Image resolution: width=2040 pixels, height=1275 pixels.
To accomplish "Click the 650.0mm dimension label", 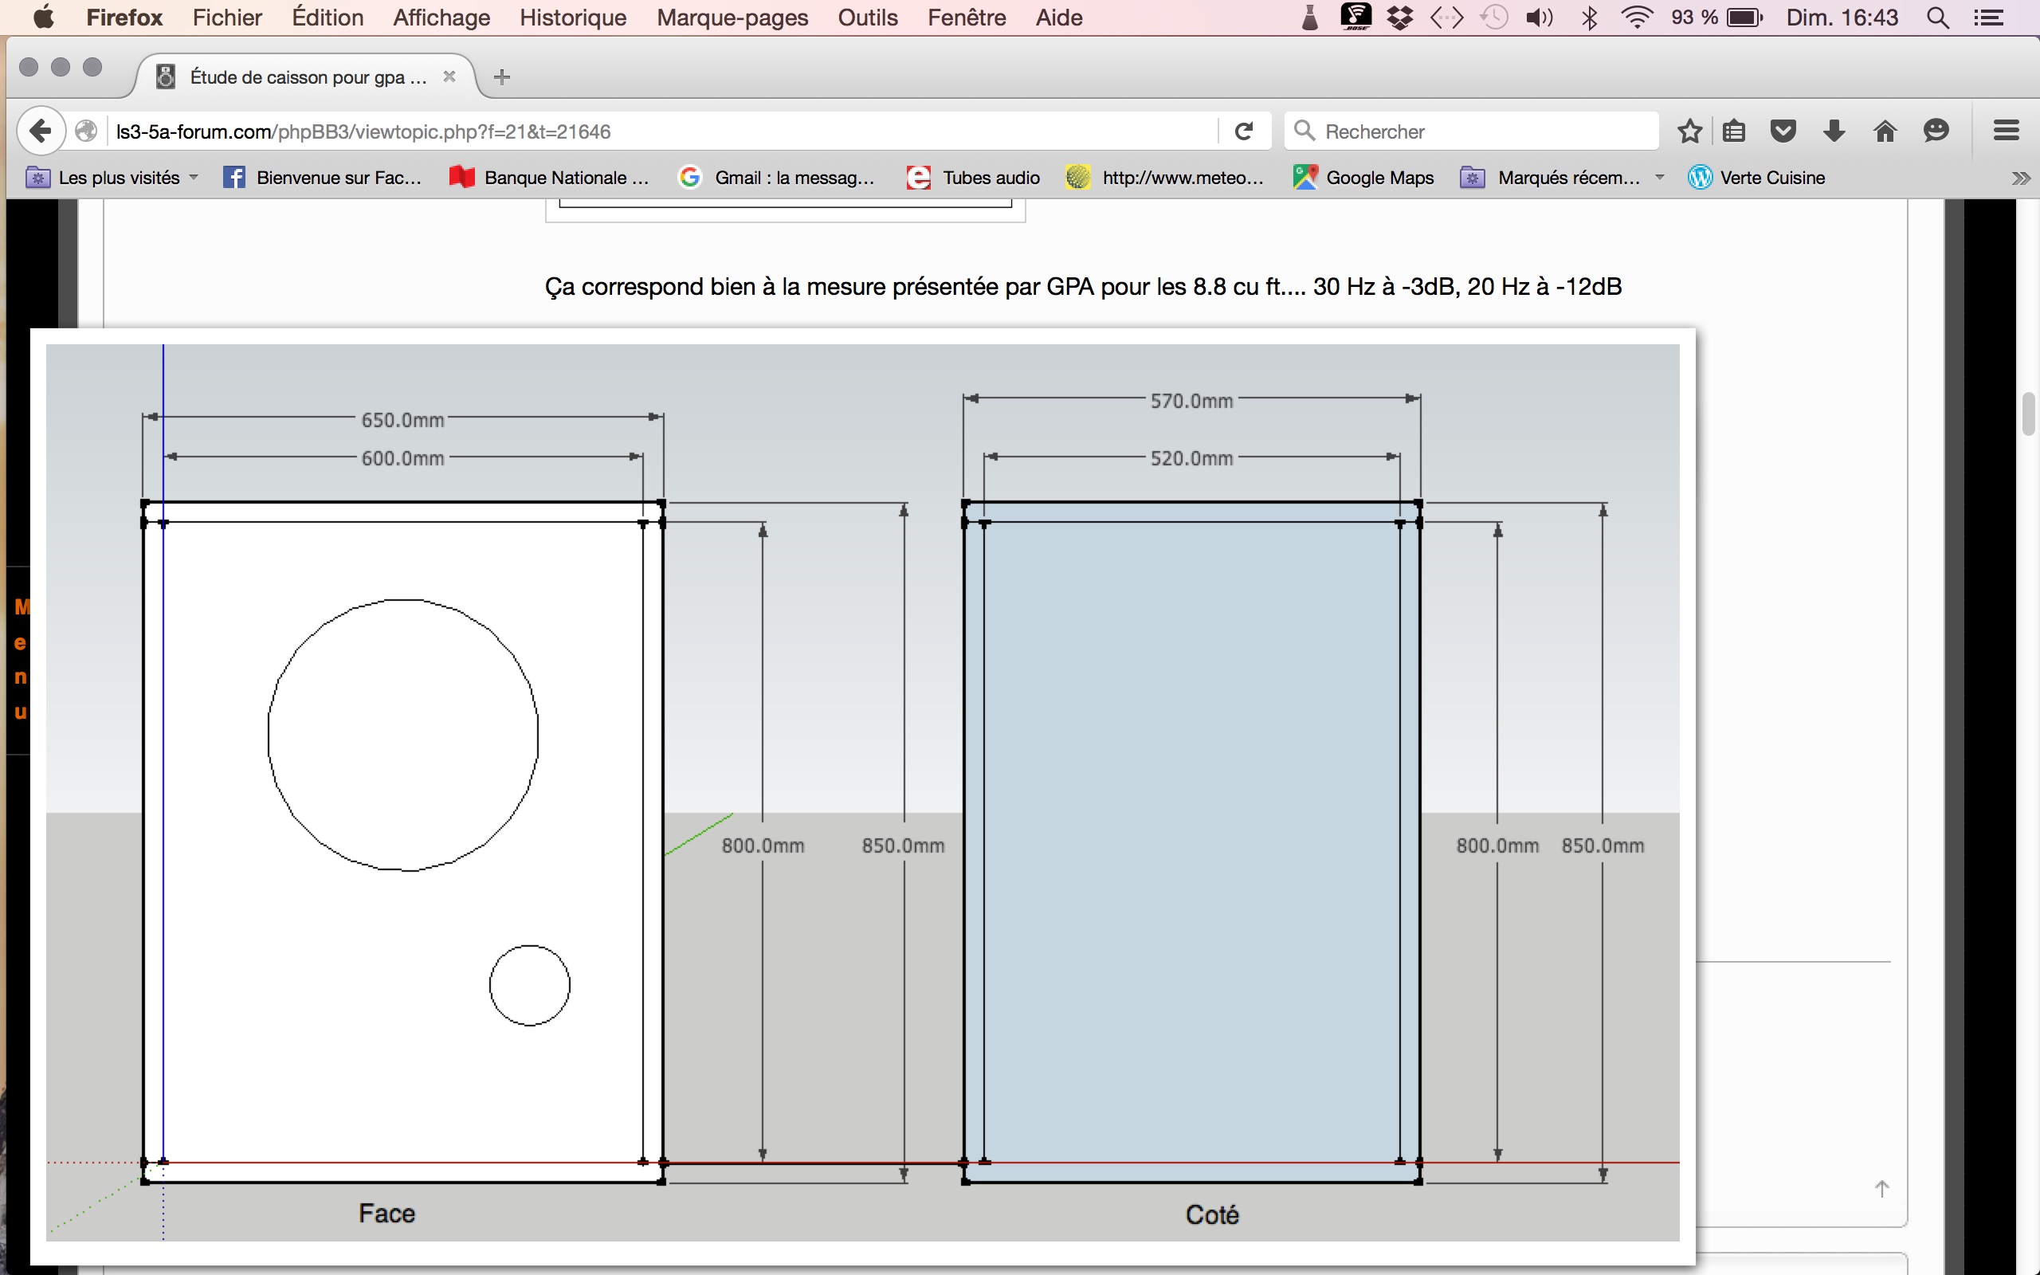I will (402, 419).
